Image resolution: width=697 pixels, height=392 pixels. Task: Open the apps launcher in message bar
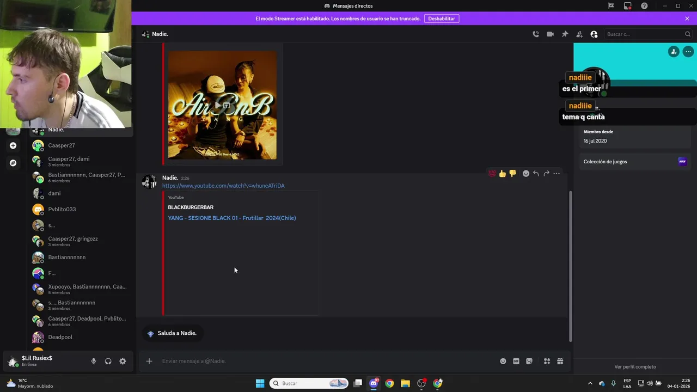547,361
